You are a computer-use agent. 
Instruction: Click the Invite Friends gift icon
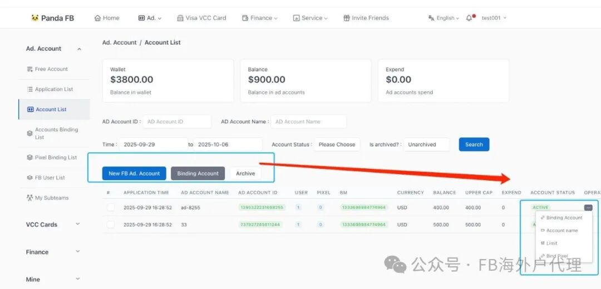coord(347,18)
